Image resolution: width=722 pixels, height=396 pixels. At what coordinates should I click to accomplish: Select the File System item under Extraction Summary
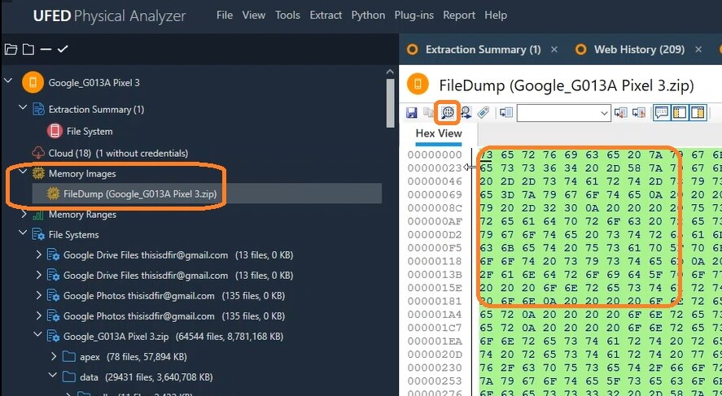[x=90, y=132]
